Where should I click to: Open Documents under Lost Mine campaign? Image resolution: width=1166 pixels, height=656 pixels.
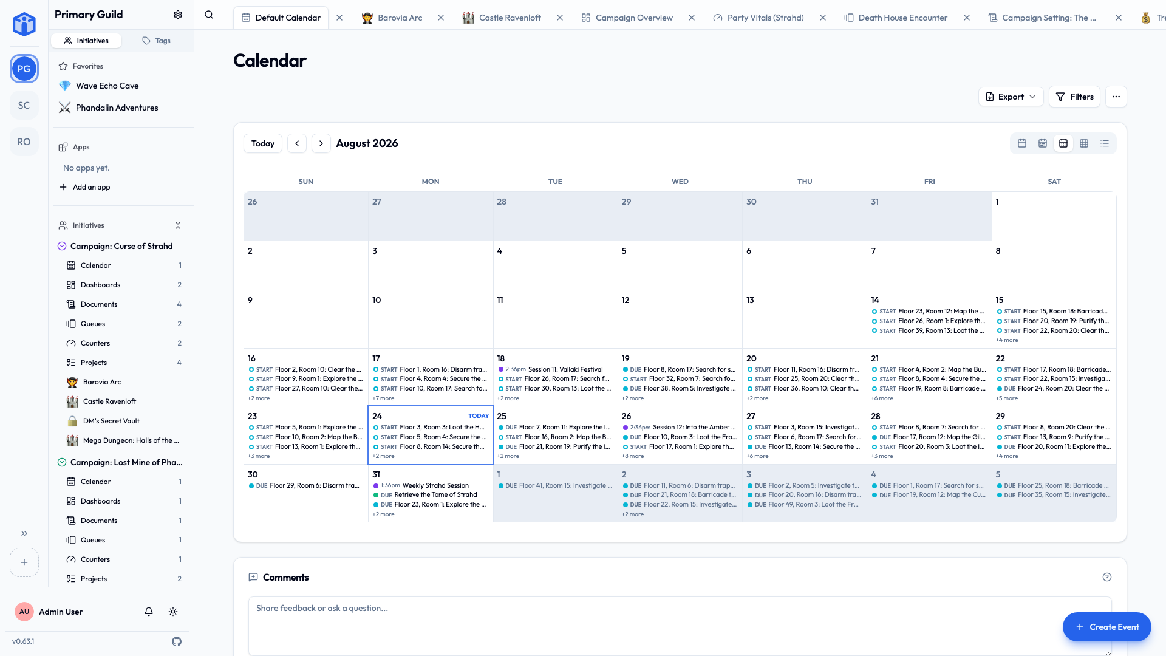124,521
